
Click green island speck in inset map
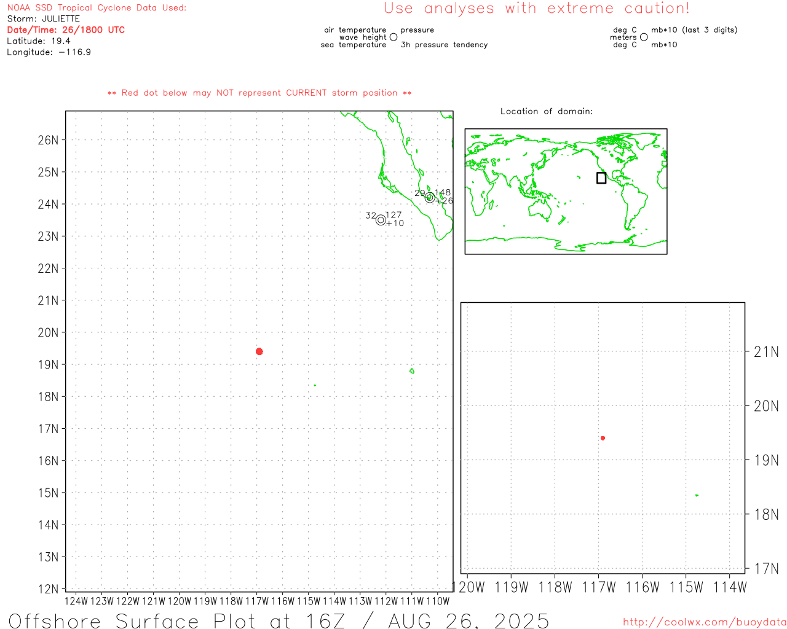[697, 495]
